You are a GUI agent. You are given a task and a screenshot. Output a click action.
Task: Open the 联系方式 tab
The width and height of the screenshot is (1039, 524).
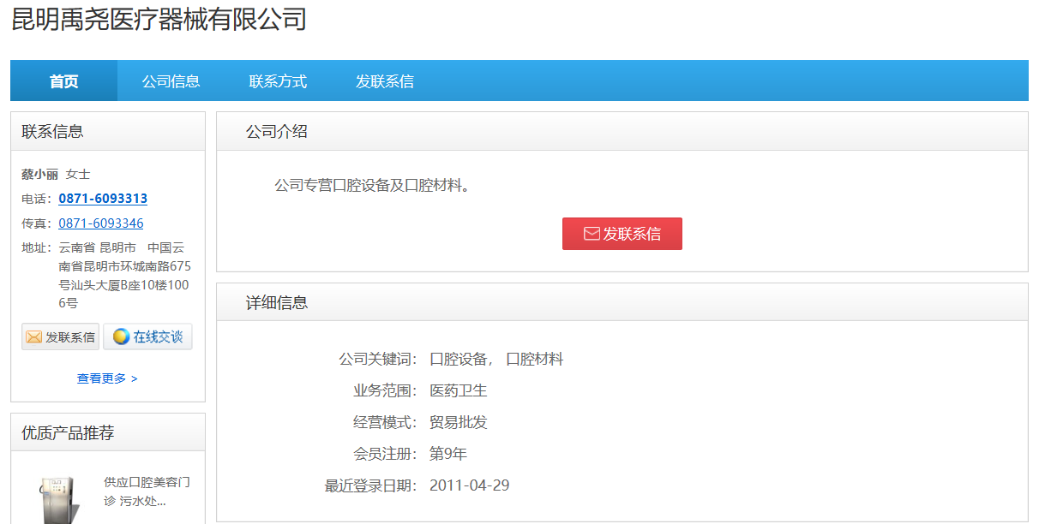(x=278, y=81)
